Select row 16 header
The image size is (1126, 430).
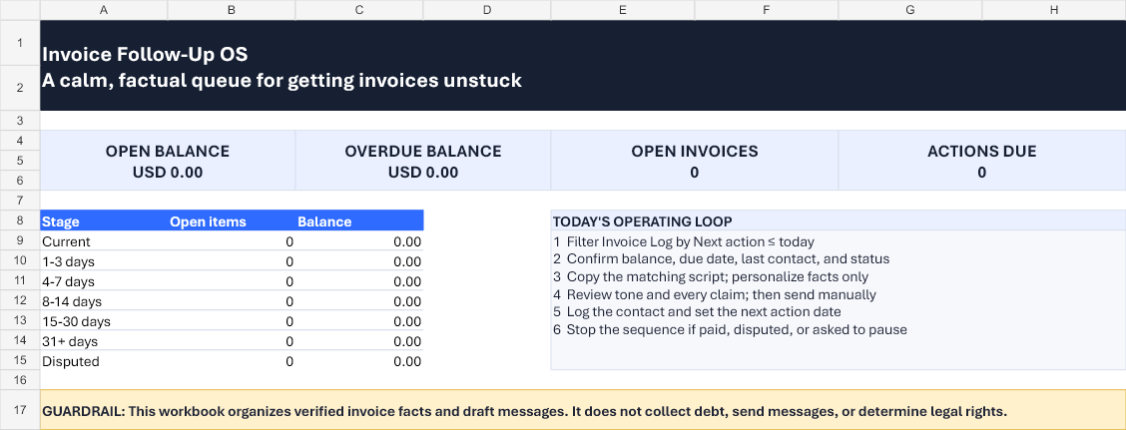[x=20, y=380]
